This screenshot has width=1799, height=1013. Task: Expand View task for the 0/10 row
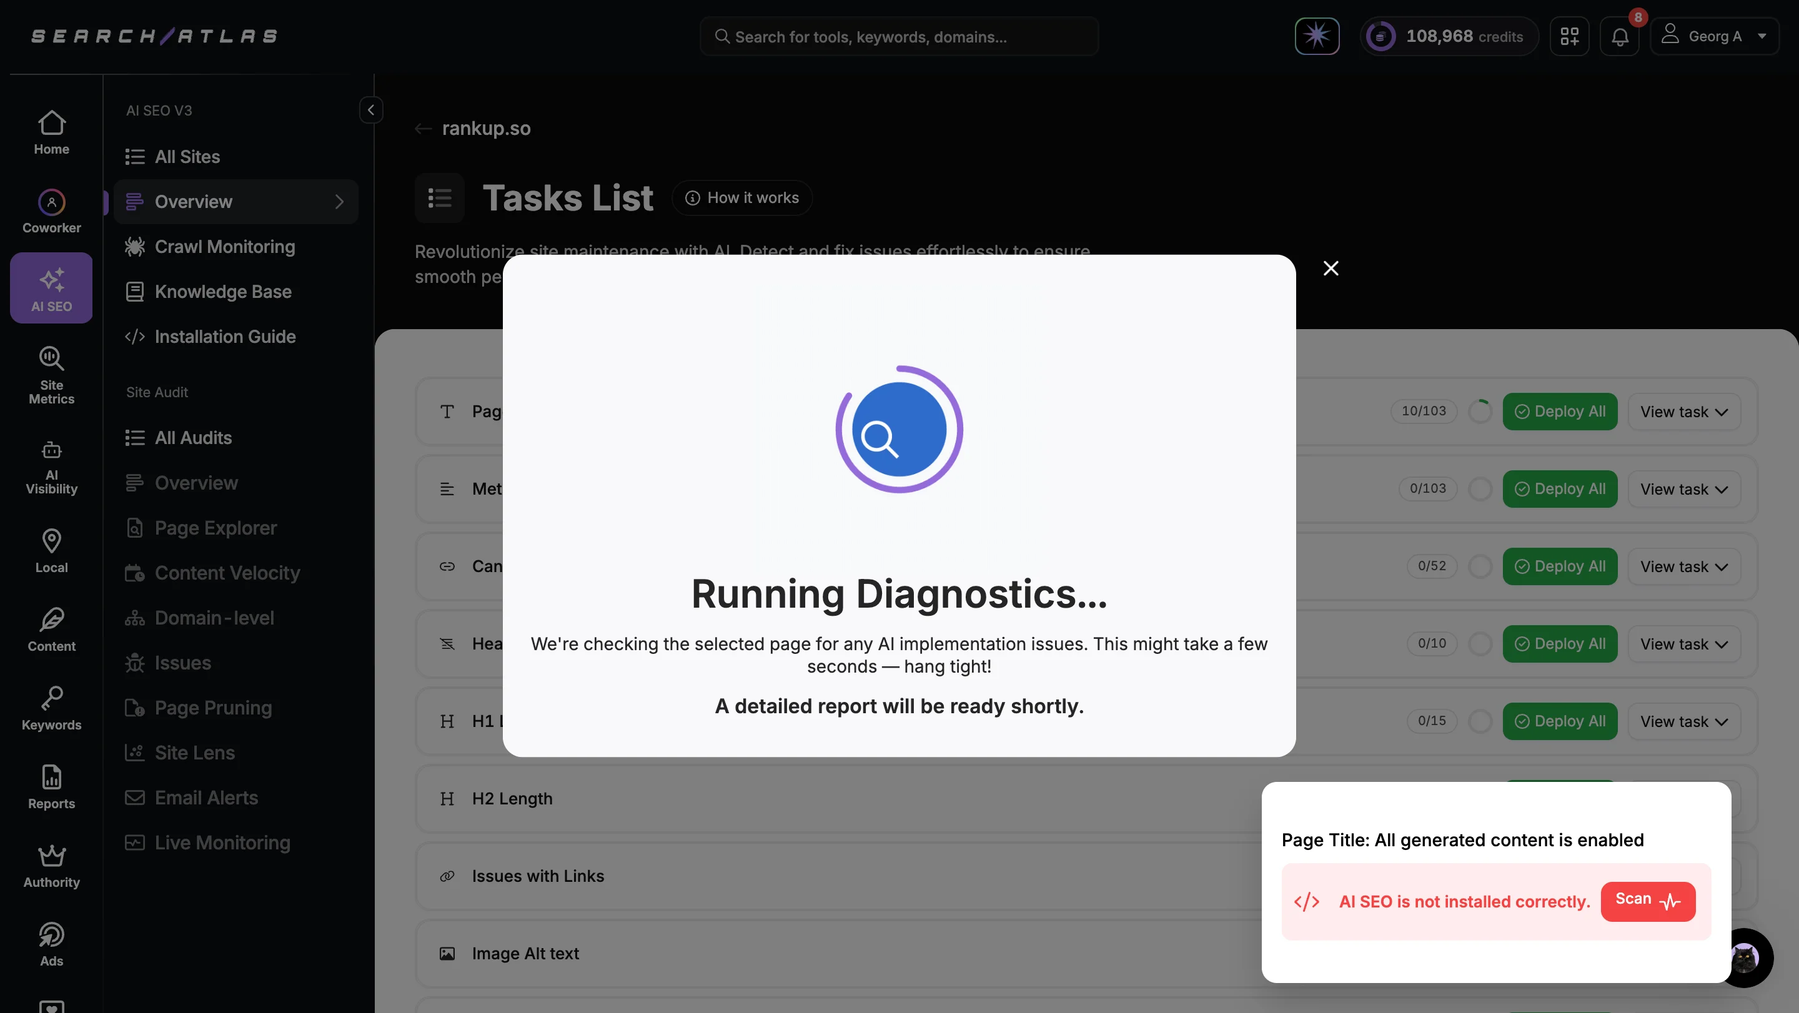click(x=1684, y=644)
